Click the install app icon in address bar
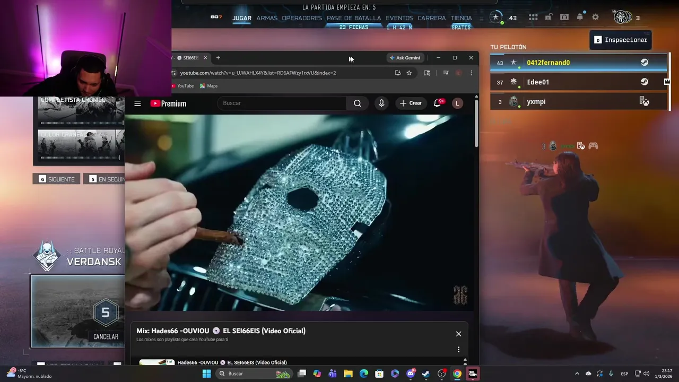The image size is (679, 382). coord(397,73)
